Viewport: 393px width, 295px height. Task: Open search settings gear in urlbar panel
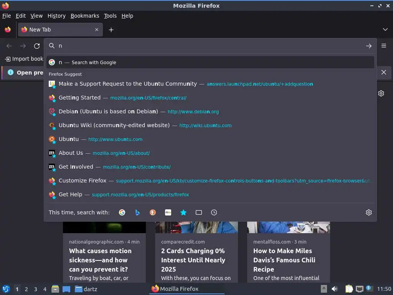369,212
